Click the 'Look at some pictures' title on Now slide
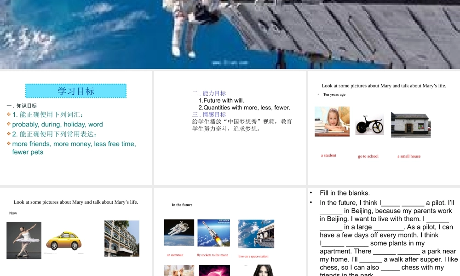The width and height of the screenshot is (460, 276). (76, 202)
